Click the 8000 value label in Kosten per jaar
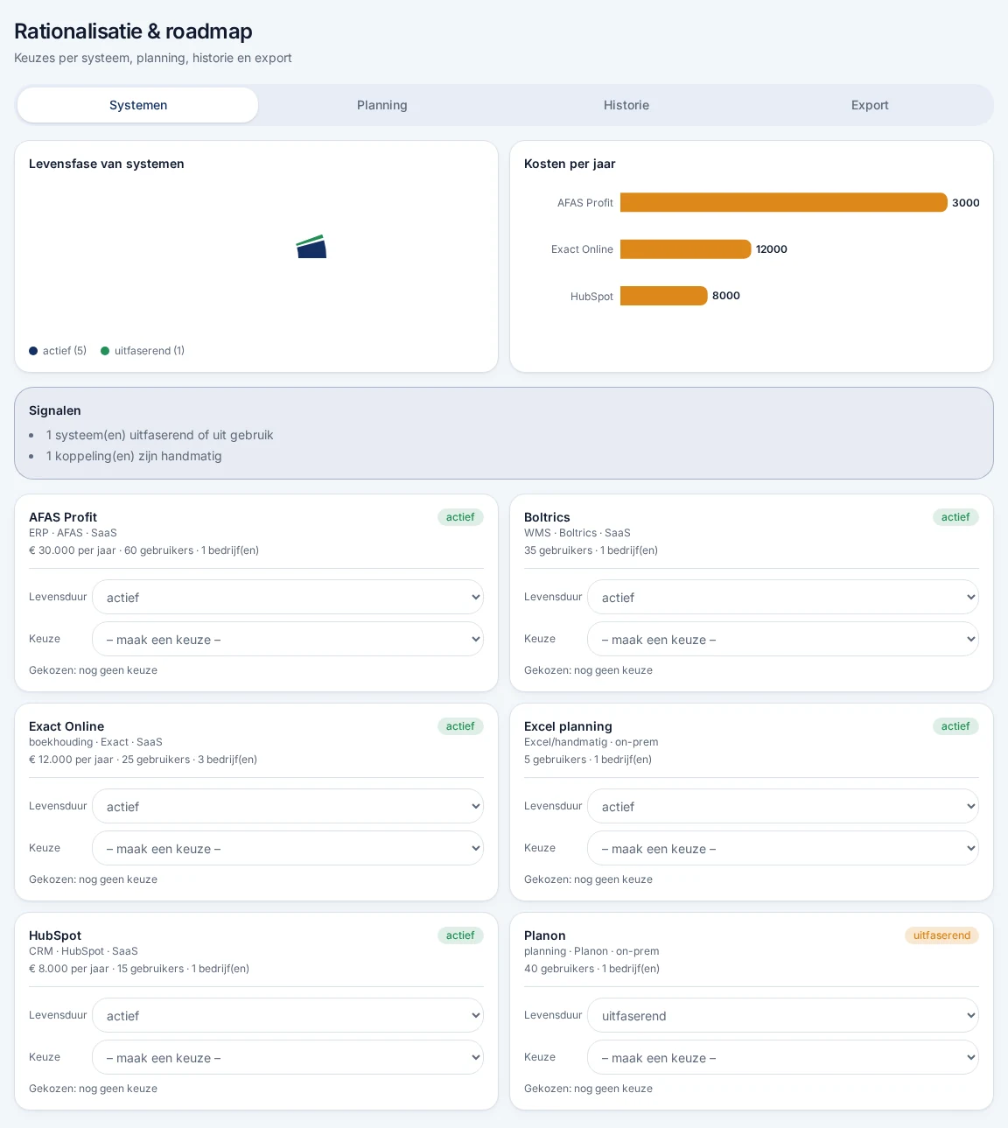1008x1128 pixels. tap(726, 296)
